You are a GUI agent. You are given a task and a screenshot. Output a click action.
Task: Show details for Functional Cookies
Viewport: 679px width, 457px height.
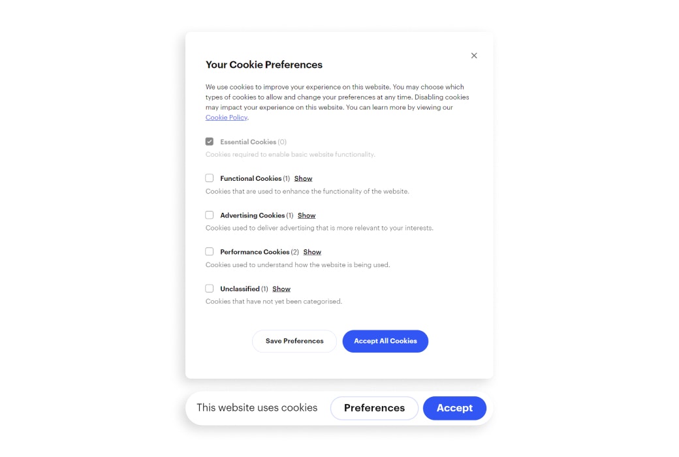point(303,178)
